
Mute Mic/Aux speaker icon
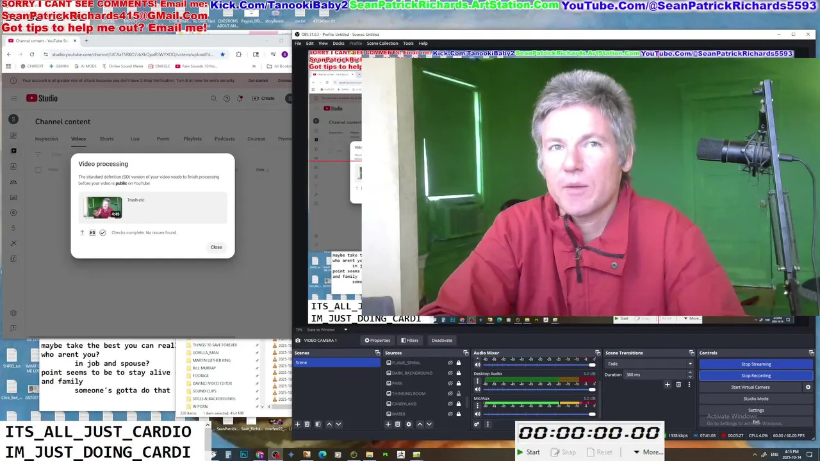click(x=477, y=414)
